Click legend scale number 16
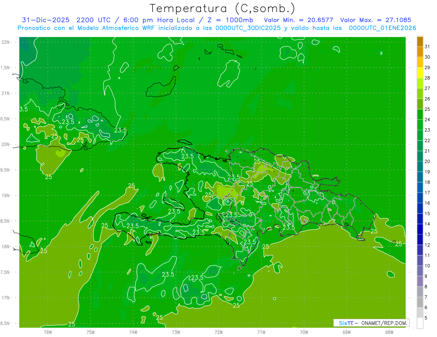This screenshot has width=437, height=337. pyautogui.click(x=428, y=203)
